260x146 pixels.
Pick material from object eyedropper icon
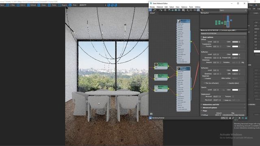pyautogui.click(x=154, y=10)
